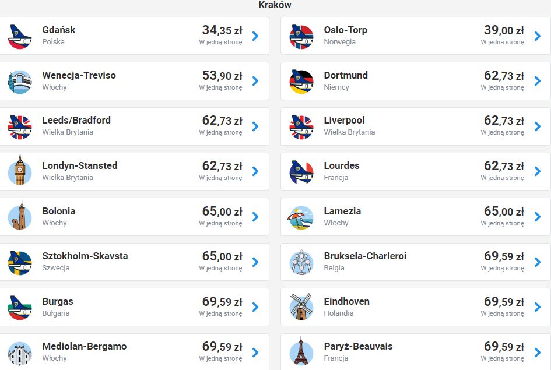Click the Swedish plane icon for Sztokholm-Skavsta
This screenshot has width=551, height=370.
tap(20, 262)
